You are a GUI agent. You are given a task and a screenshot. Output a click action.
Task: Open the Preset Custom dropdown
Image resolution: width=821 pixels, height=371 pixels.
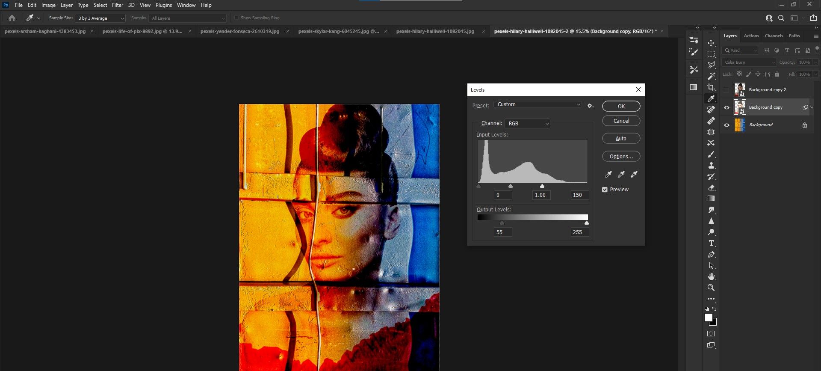point(538,104)
